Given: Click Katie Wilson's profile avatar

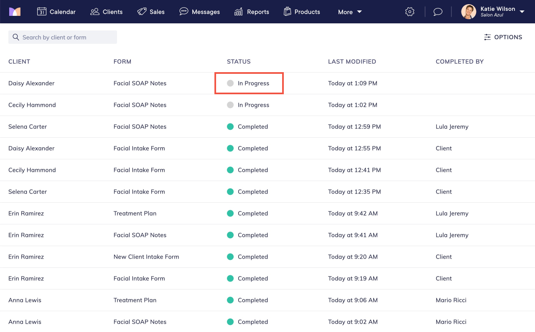Looking at the screenshot, I should 469,12.
